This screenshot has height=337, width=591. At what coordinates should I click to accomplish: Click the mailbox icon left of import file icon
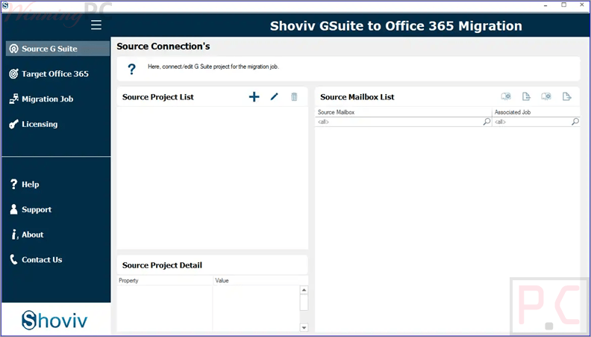(506, 96)
